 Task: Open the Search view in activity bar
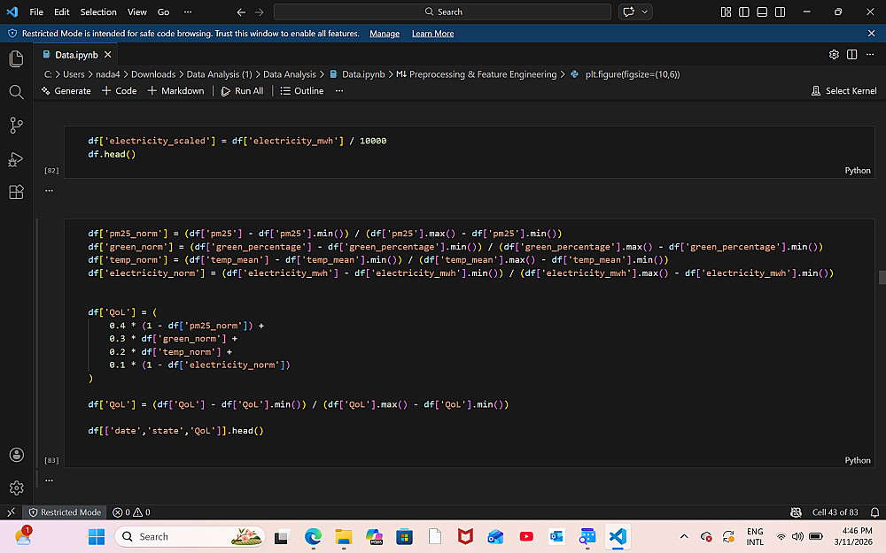(x=16, y=92)
